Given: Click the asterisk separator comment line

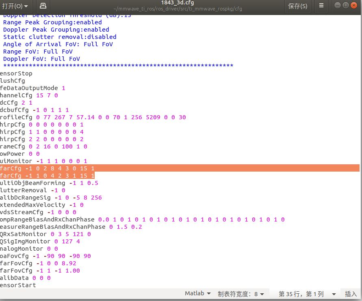Looking at the screenshot, I should tap(118, 66).
